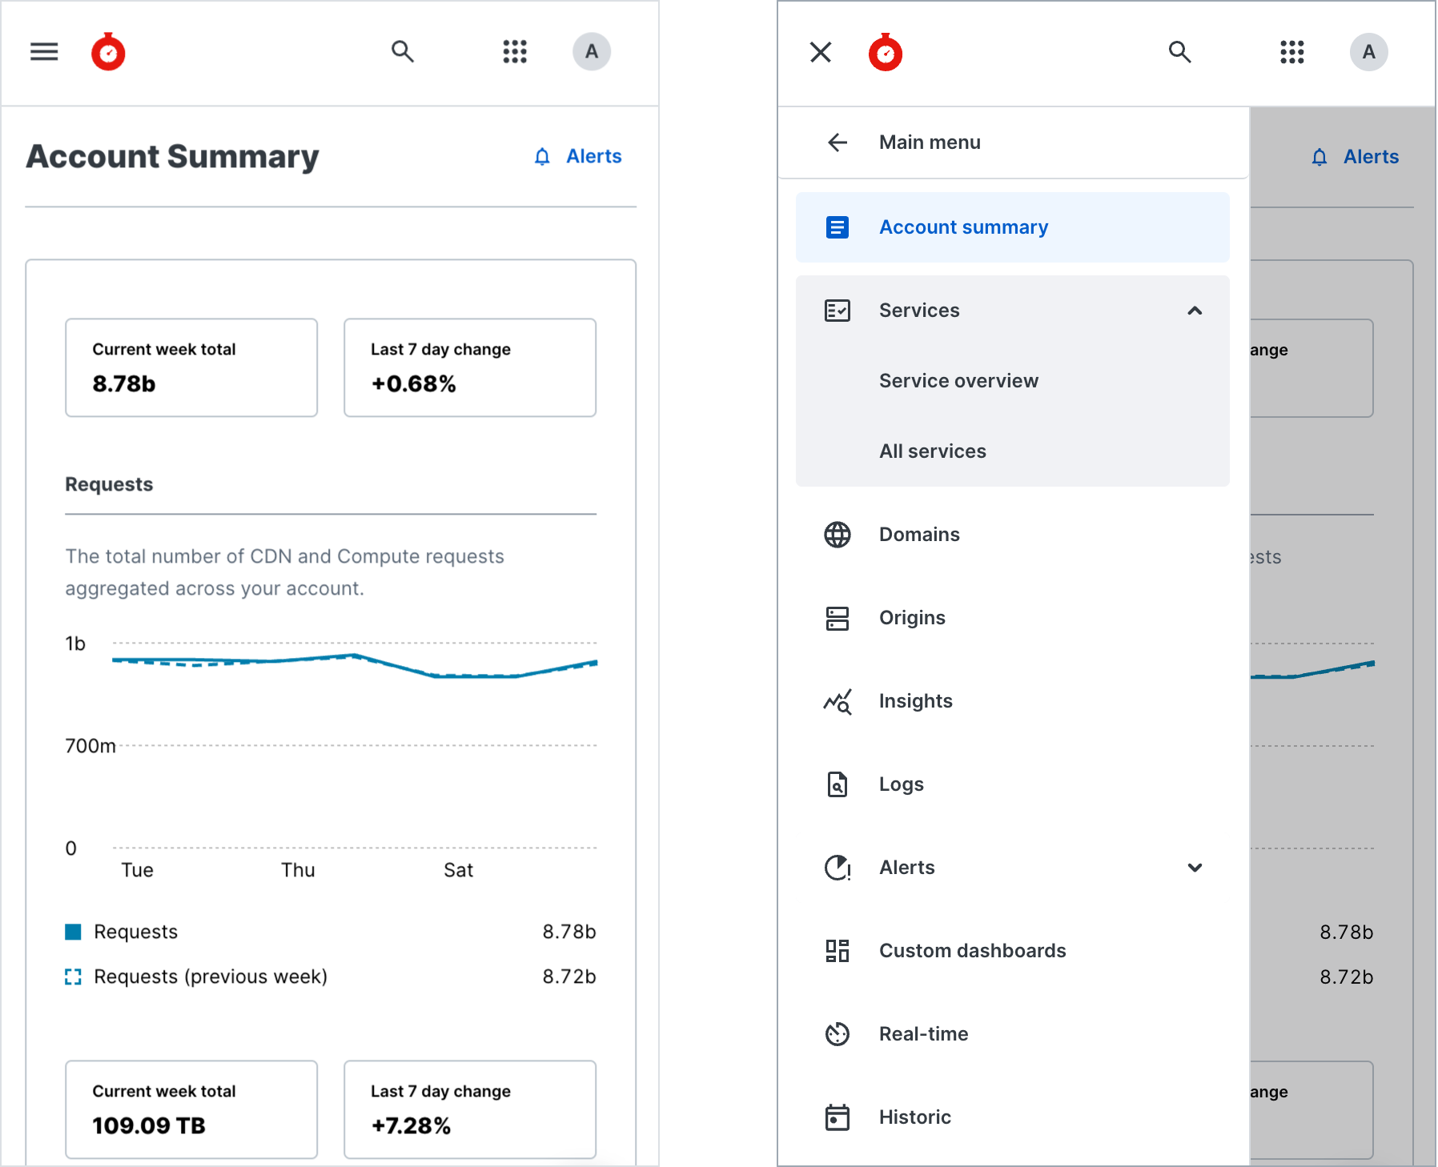Toggle the Requests legend blue swatch
Image resolution: width=1438 pixels, height=1167 pixels.
[x=73, y=932]
